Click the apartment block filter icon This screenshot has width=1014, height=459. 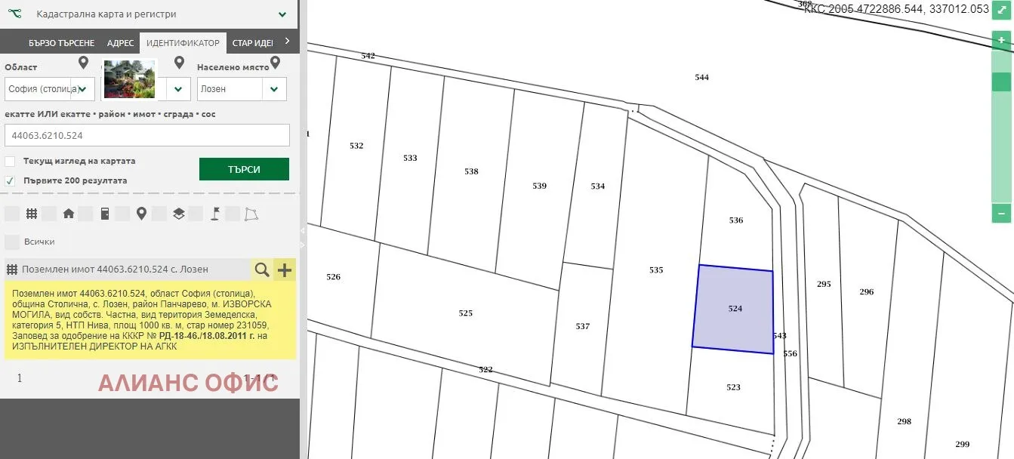[x=105, y=214]
